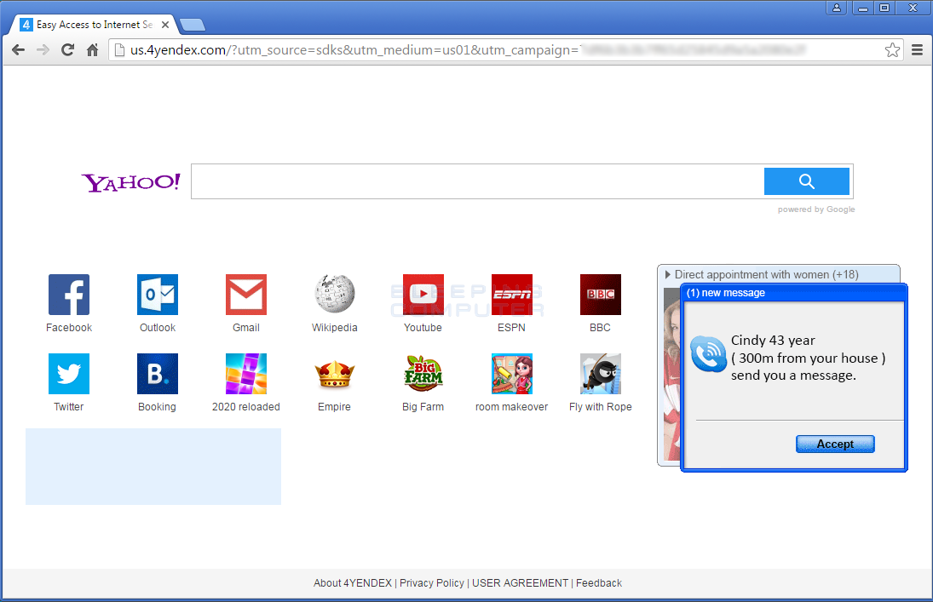The width and height of the screenshot is (933, 602).
Task: Open the Gmail shortcut icon
Action: click(x=246, y=295)
